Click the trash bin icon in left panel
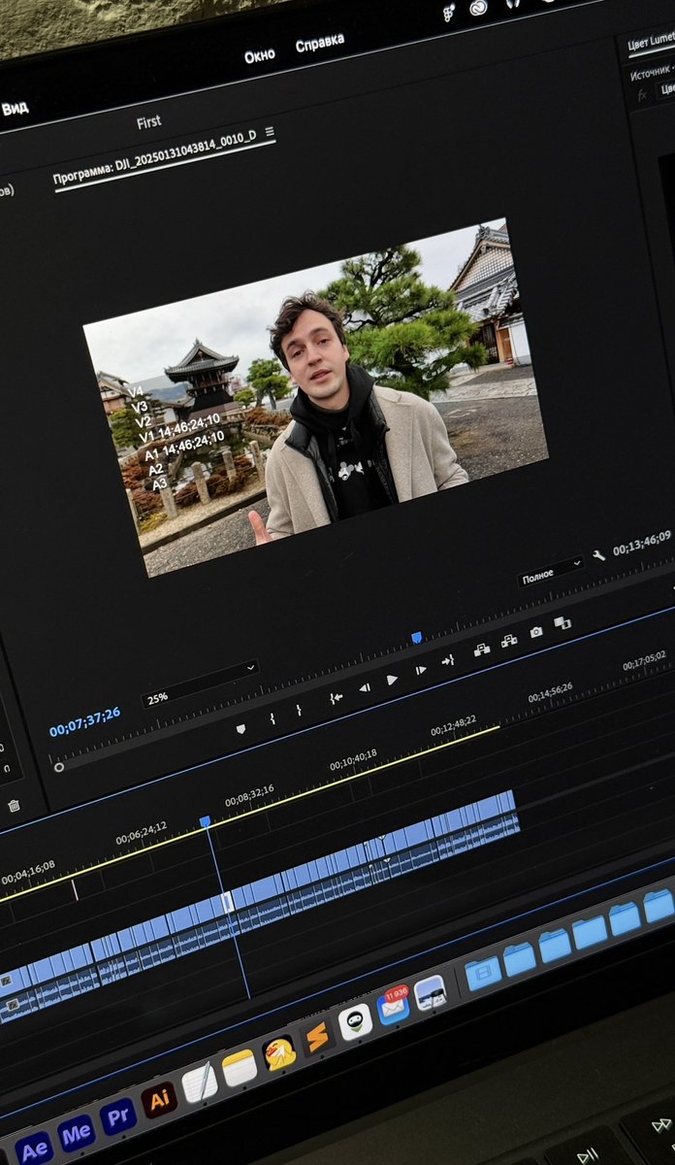This screenshot has width=675, height=1165. [14, 805]
